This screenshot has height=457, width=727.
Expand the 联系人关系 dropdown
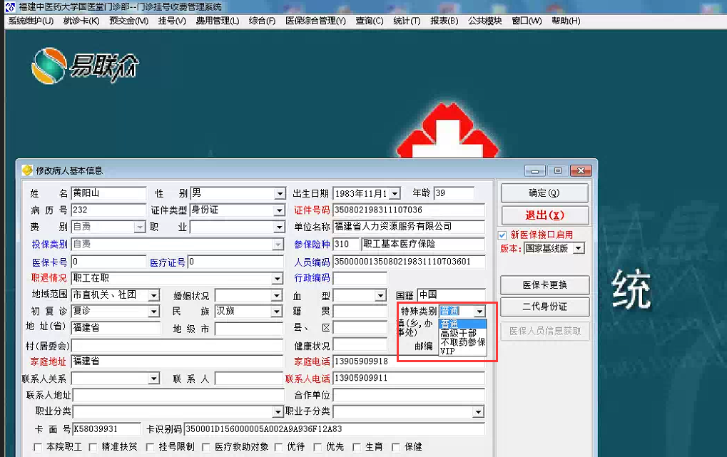point(154,379)
